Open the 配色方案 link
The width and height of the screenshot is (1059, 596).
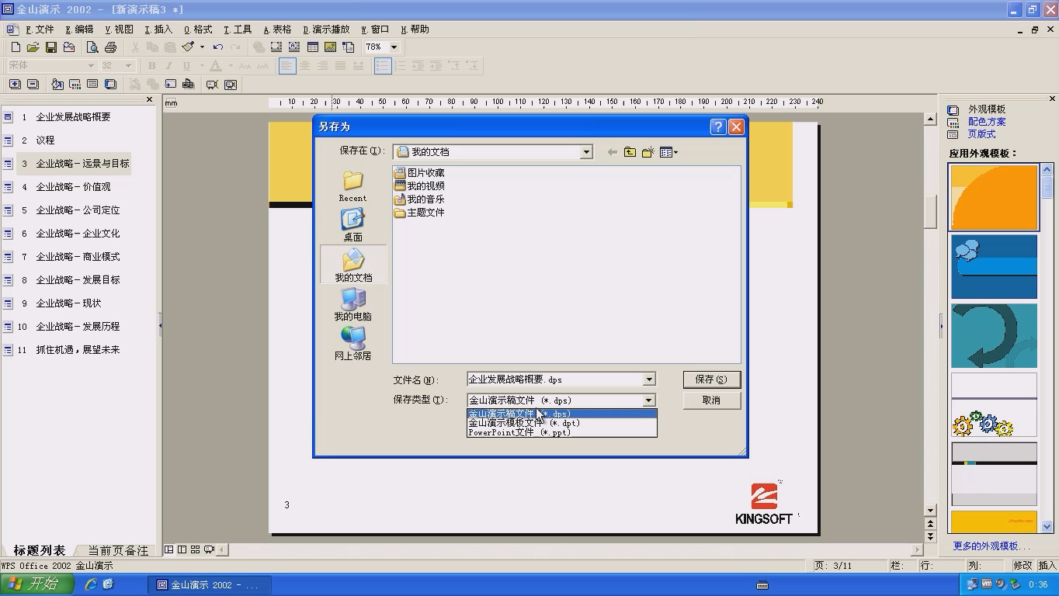pos(987,122)
